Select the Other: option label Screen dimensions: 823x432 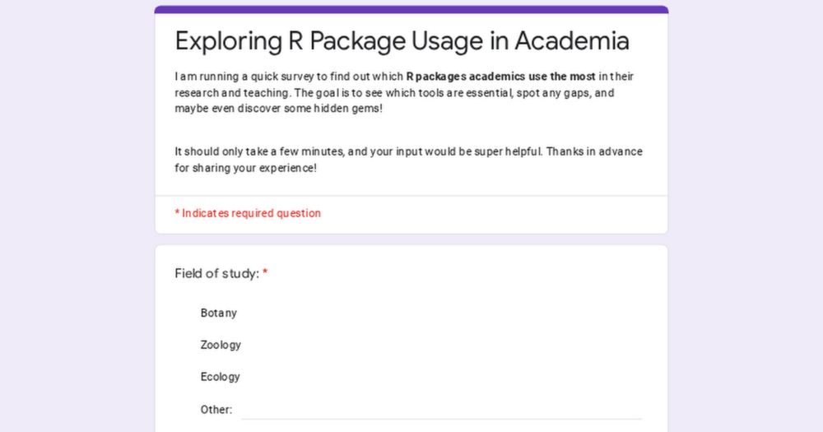[x=216, y=410]
